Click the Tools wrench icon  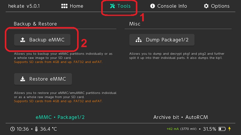click(112, 6)
